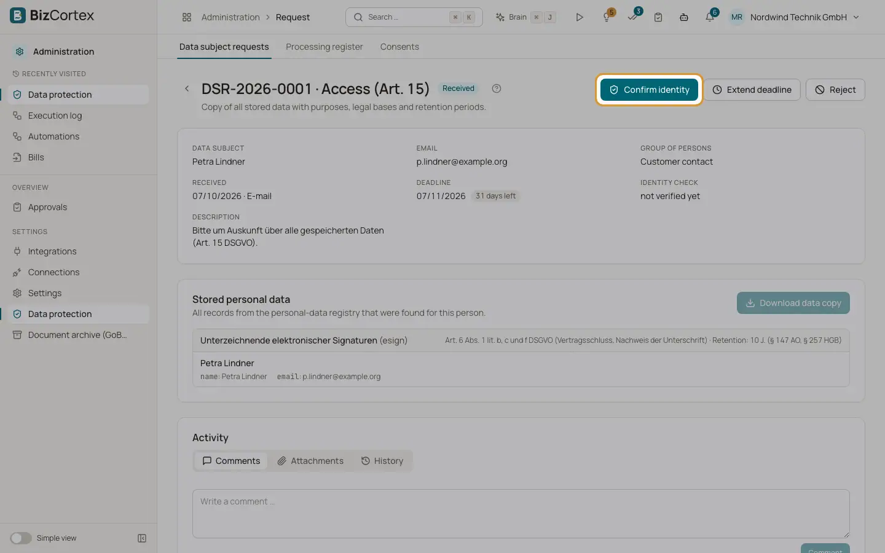The width and height of the screenshot is (885, 553).
Task: Open the BizCortex logo home
Action: click(52, 15)
